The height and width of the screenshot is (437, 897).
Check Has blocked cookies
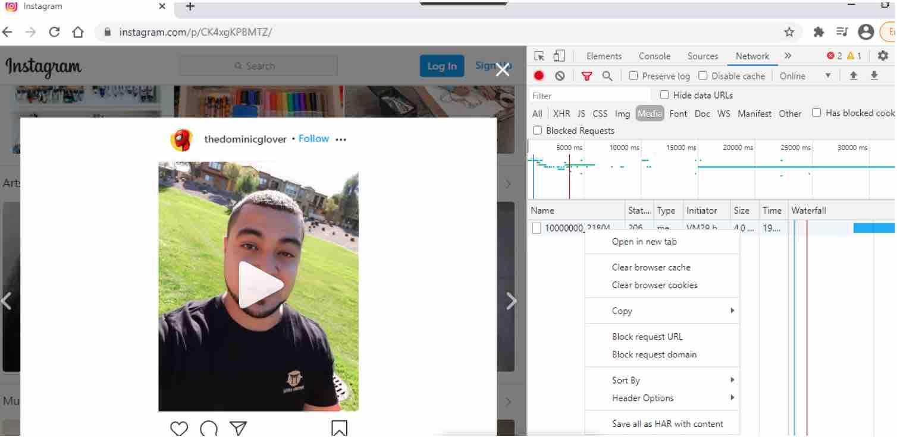click(817, 112)
